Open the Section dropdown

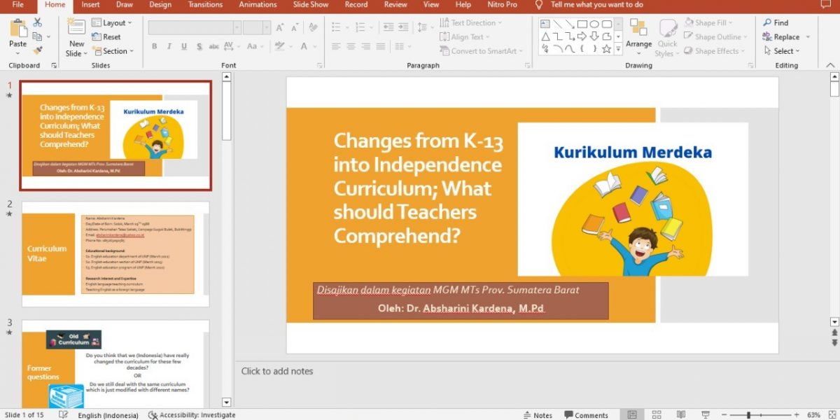tap(112, 51)
